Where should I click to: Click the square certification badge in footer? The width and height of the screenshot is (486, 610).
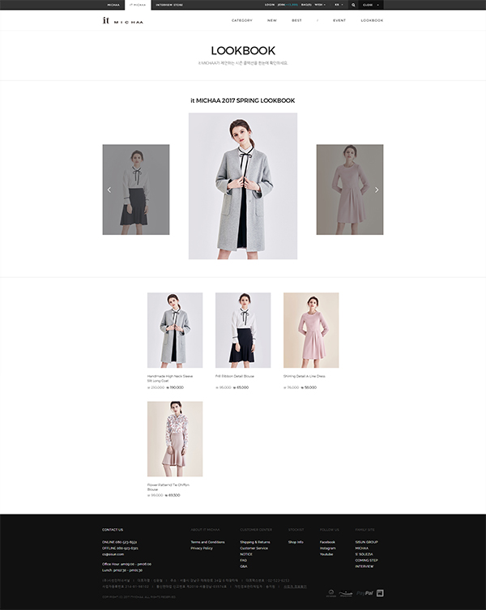(380, 593)
